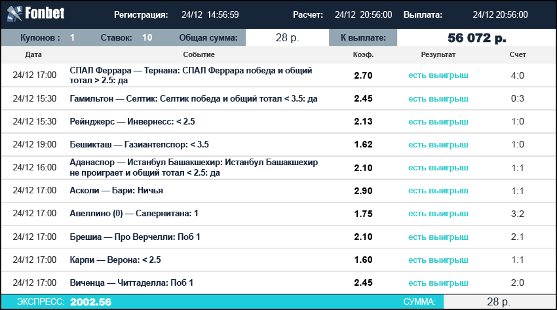This screenshot has width=557, height=310.
Task: Click the Fonbet logo
Action: (x=35, y=14)
